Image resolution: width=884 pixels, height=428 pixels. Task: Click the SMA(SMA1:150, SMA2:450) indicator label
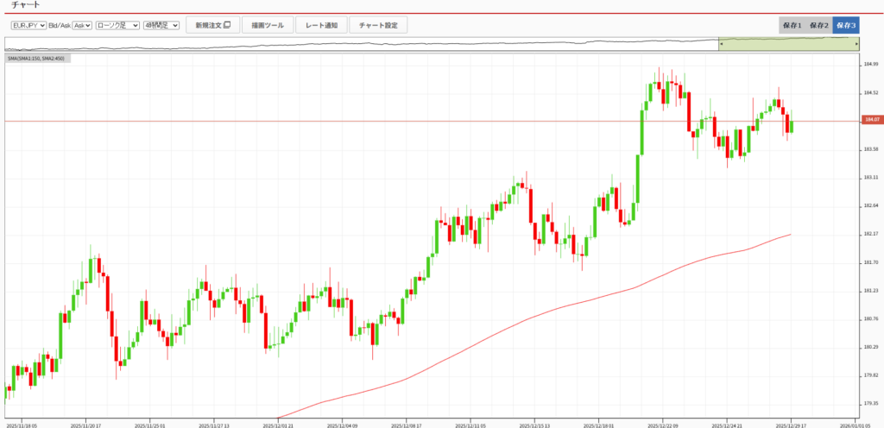pos(36,59)
